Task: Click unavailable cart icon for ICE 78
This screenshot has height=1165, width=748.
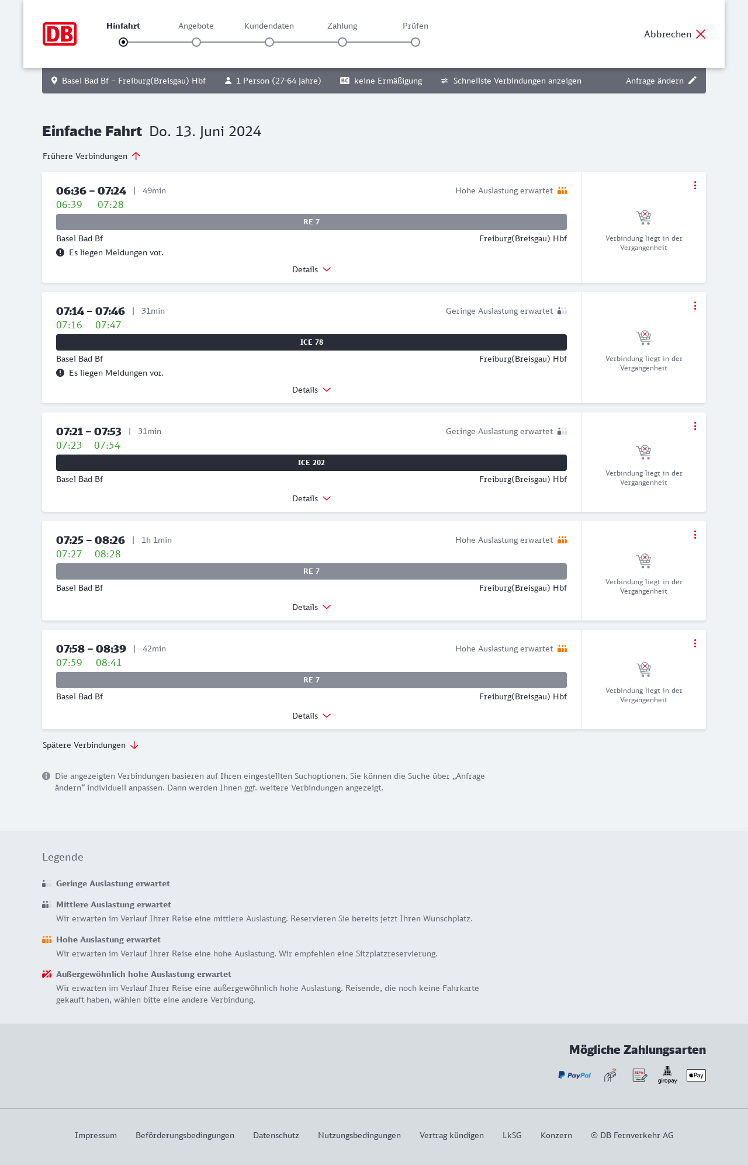Action: pyautogui.click(x=643, y=338)
